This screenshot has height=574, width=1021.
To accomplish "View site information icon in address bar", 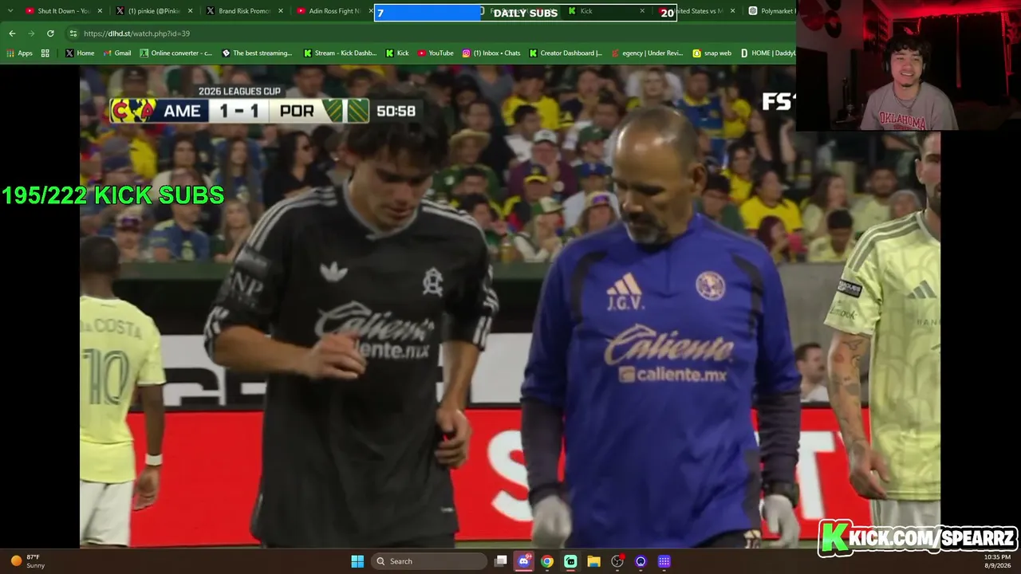I will click(x=73, y=33).
